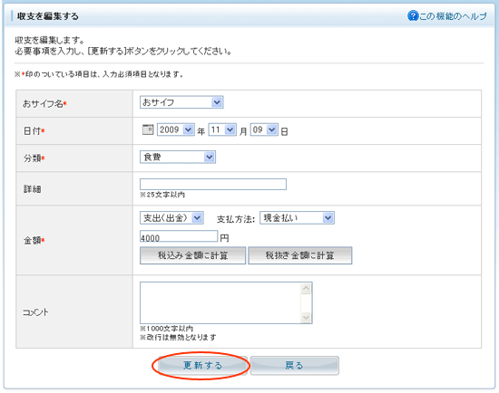Click the comment box scrollbar track

pyautogui.click(x=306, y=302)
